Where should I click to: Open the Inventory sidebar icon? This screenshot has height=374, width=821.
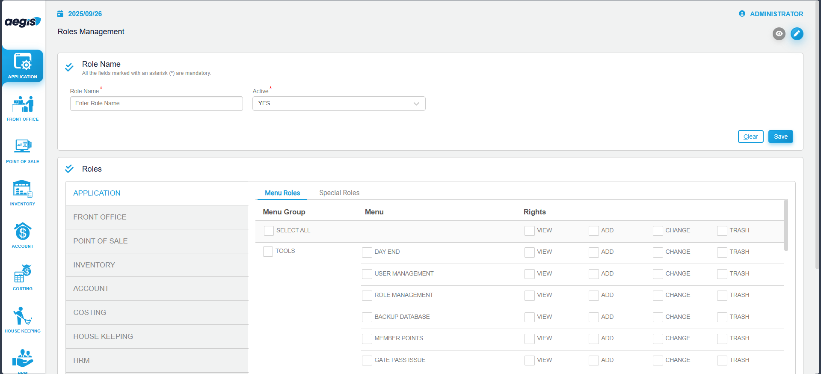(23, 193)
